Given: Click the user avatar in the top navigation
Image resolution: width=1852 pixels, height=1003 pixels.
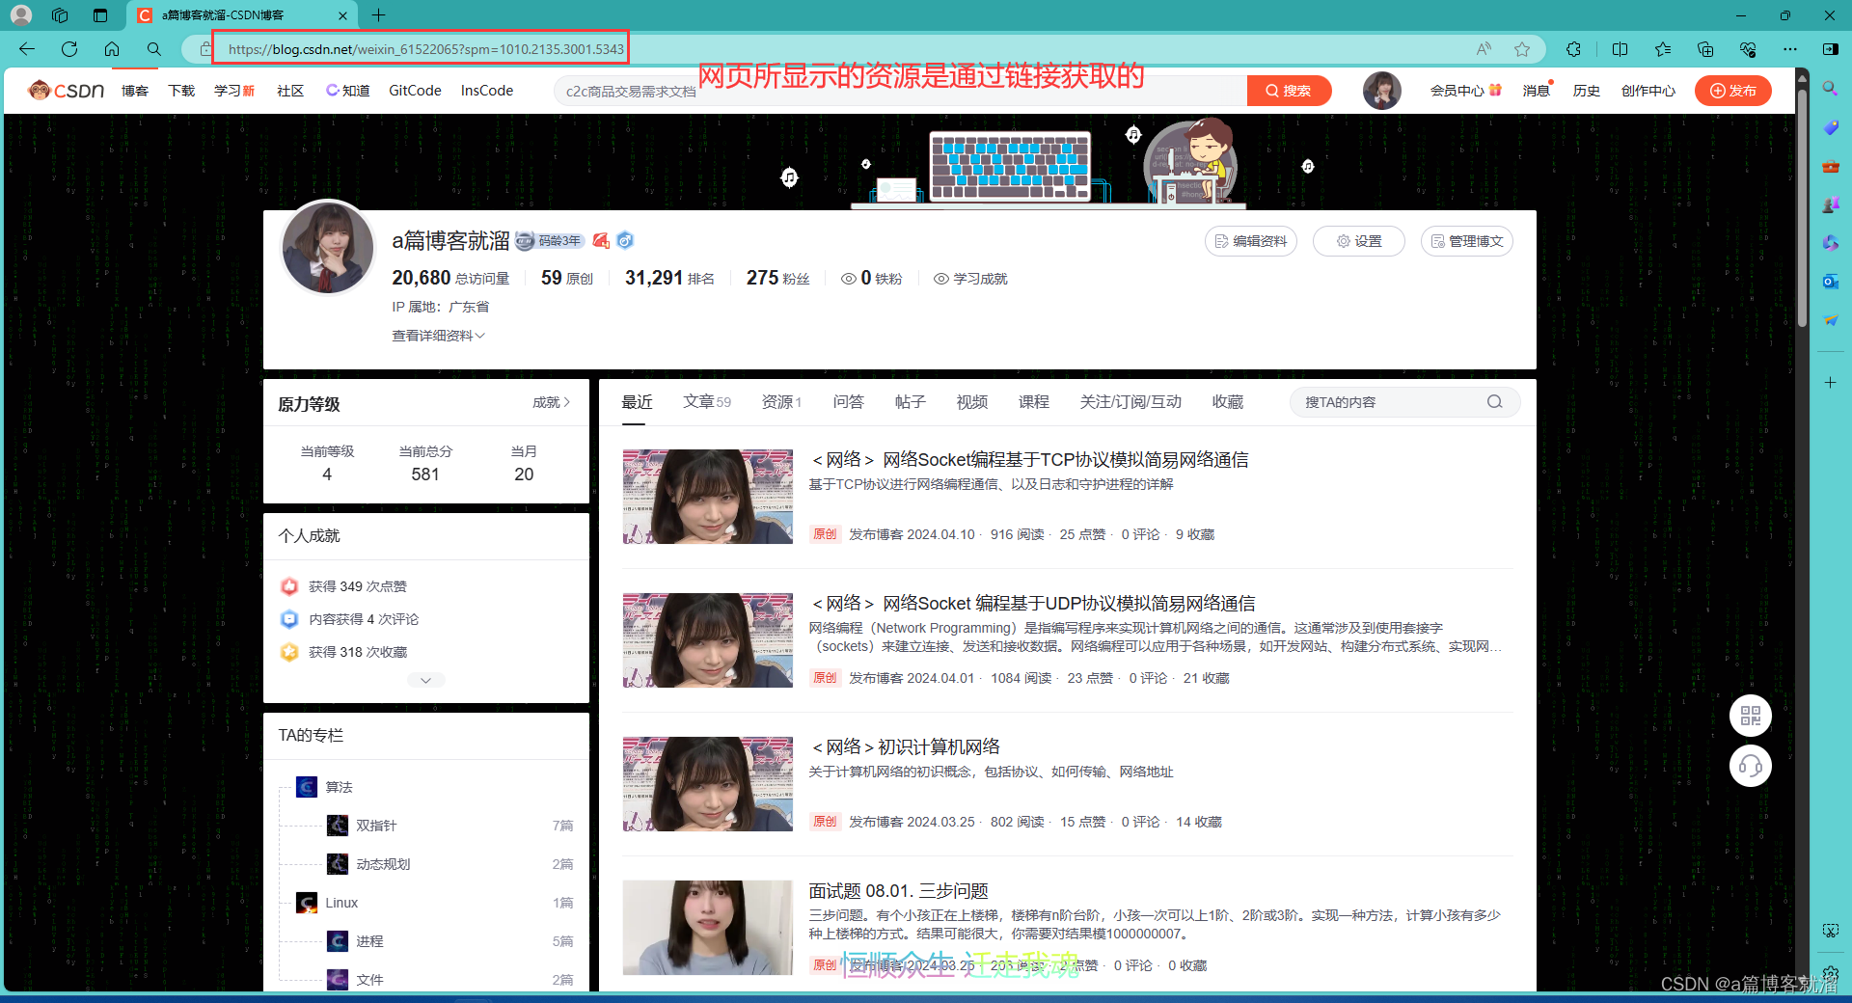Looking at the screenshot, I should 1381,90.
